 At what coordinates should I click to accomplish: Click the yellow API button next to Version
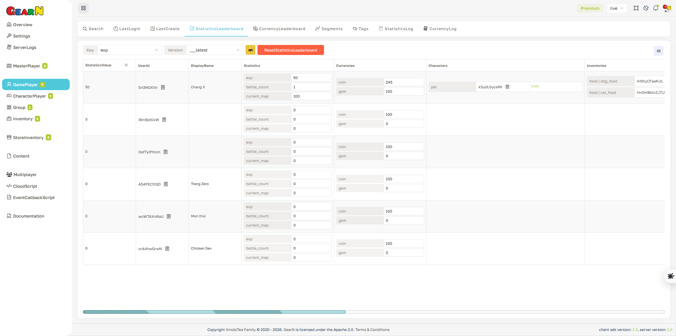250,50
